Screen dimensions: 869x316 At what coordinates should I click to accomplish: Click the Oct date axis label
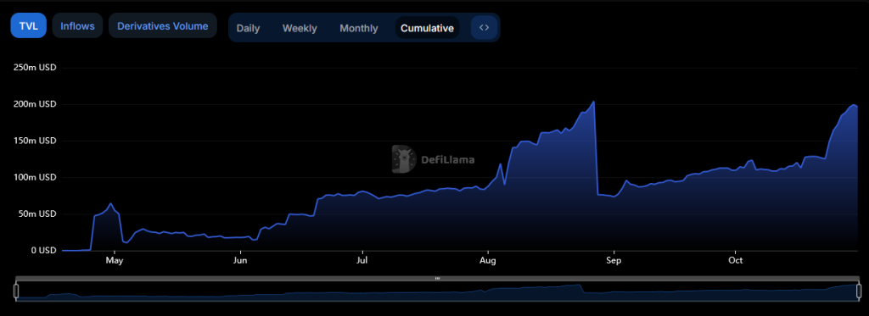coord(736,260)
